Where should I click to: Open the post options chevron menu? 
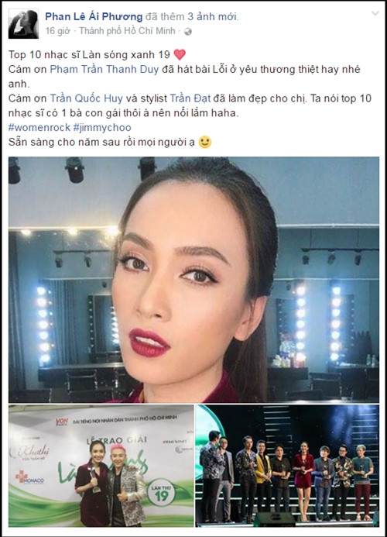[375, 14]
